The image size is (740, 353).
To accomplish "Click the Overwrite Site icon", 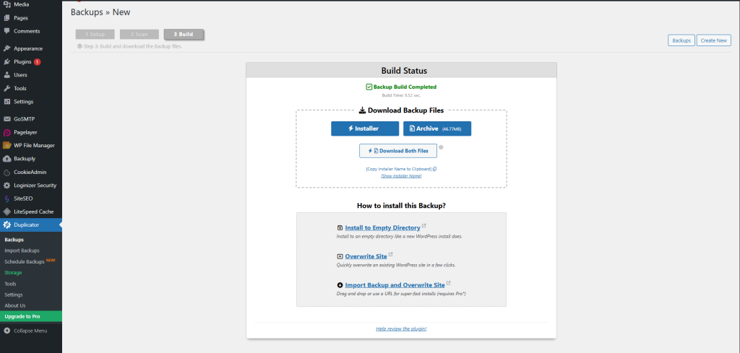I will pos(340,256).
